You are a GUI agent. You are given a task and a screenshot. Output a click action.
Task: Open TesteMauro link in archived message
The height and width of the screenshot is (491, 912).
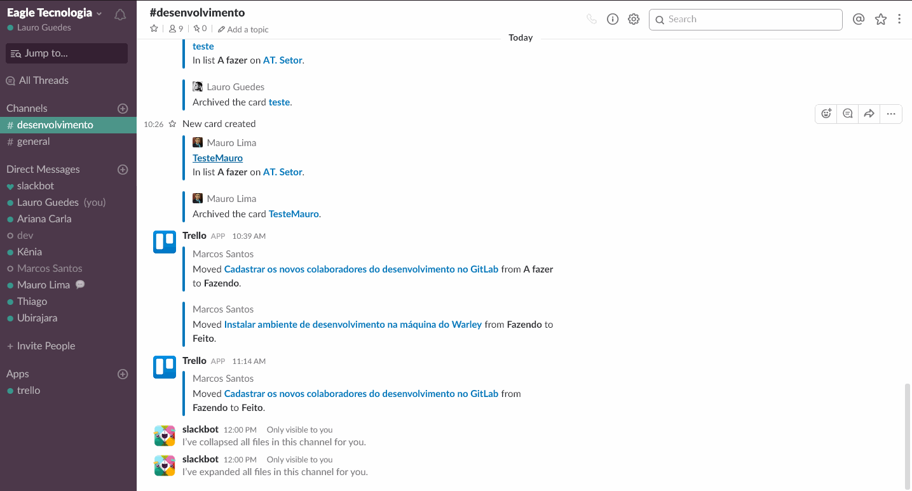(x=294, y=214)
